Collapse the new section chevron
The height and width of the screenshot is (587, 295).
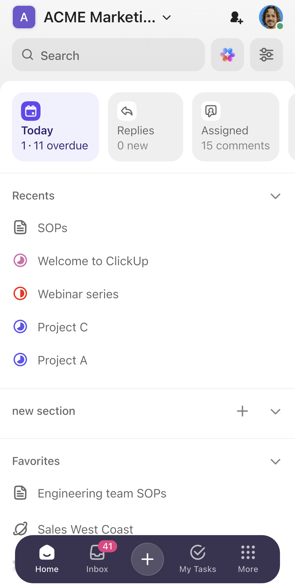click(x=275, y=411)
